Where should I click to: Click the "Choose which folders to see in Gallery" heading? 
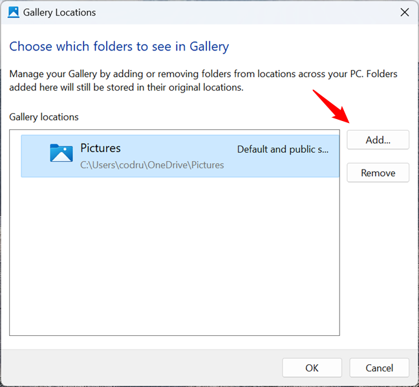(x=119, y=47)
